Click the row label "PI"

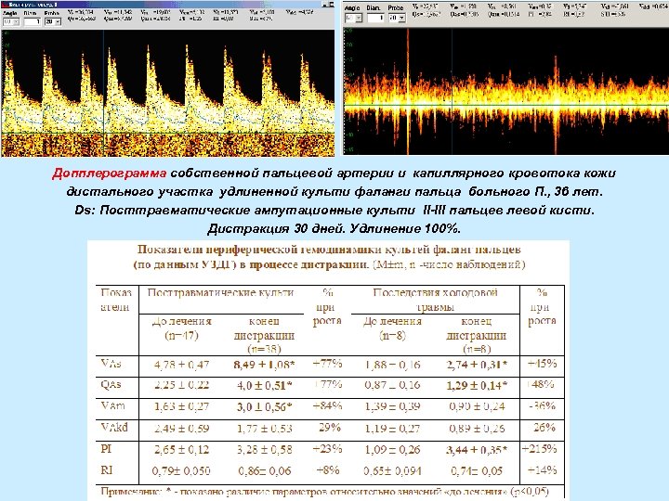(x=106, y=449)
